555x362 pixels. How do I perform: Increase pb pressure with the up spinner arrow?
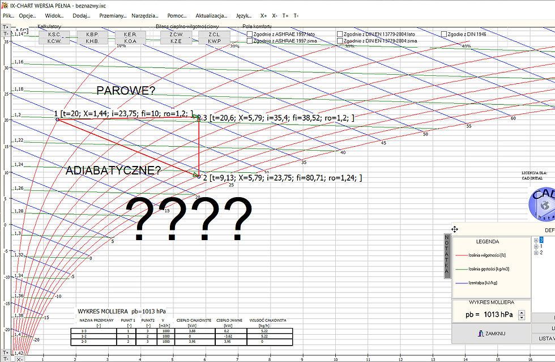[x=522, y=312]
